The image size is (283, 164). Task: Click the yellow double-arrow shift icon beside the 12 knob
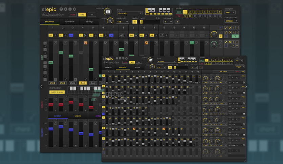(221, 36)
